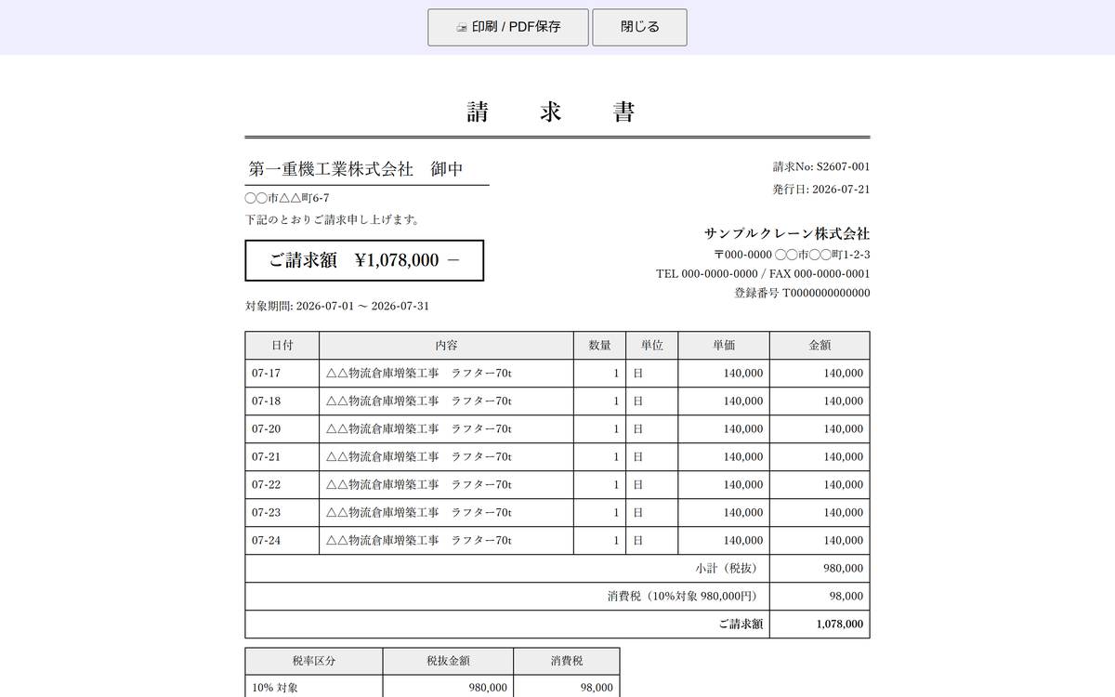The width and height of the screenshot is (1115, 697).
Task: Click recipient name 第一重機工業株式会社 御中
Action: tap(356, 169)
